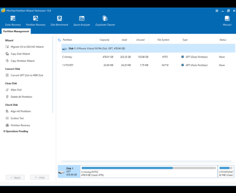
Task: Select the C:Ventoy partition row
Action: 148,57
